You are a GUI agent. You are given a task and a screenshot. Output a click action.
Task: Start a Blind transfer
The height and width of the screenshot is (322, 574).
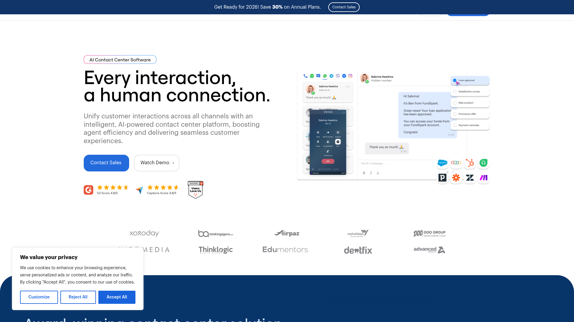(x=328, y=132)
